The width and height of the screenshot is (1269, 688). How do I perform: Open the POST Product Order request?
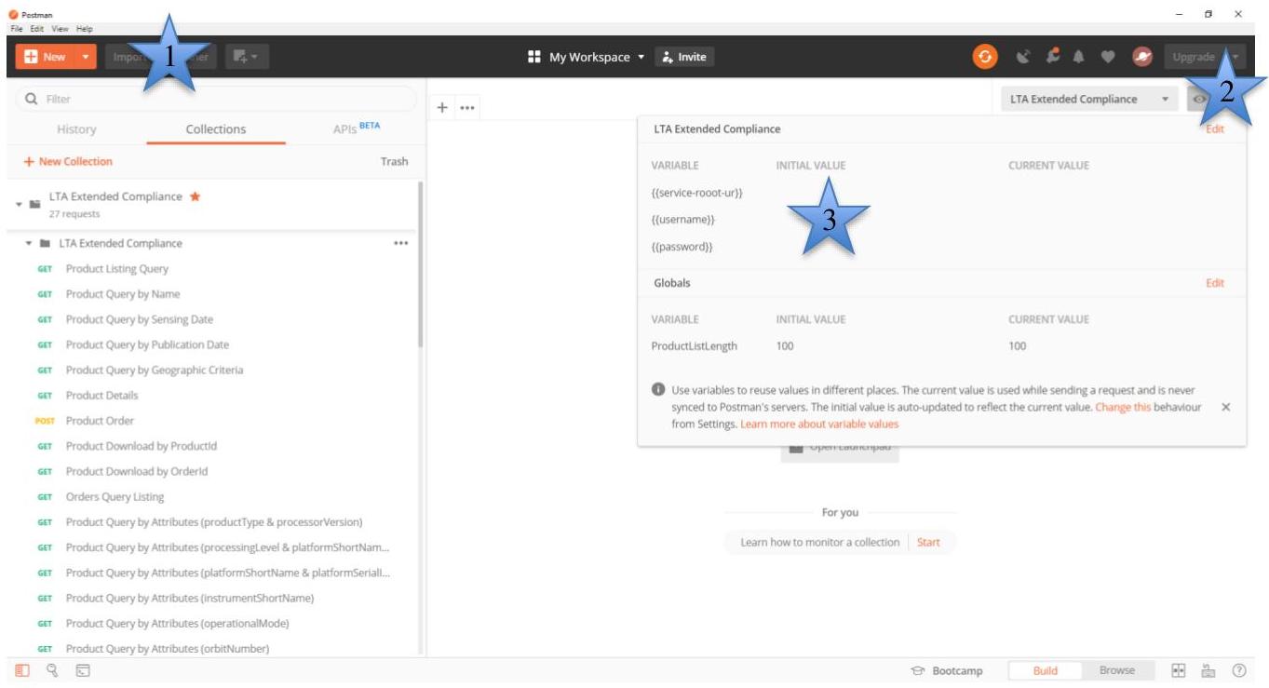coord(100,421)
